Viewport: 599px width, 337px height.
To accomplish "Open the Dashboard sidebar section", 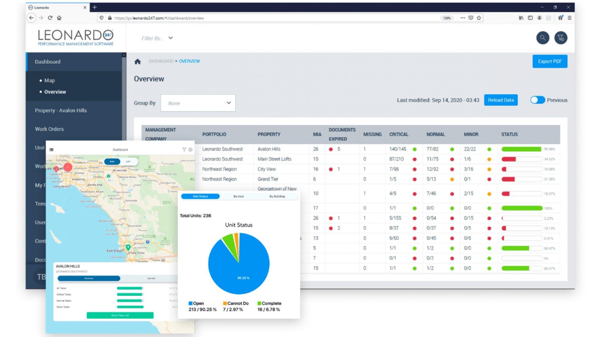I will tap(74, 62).
